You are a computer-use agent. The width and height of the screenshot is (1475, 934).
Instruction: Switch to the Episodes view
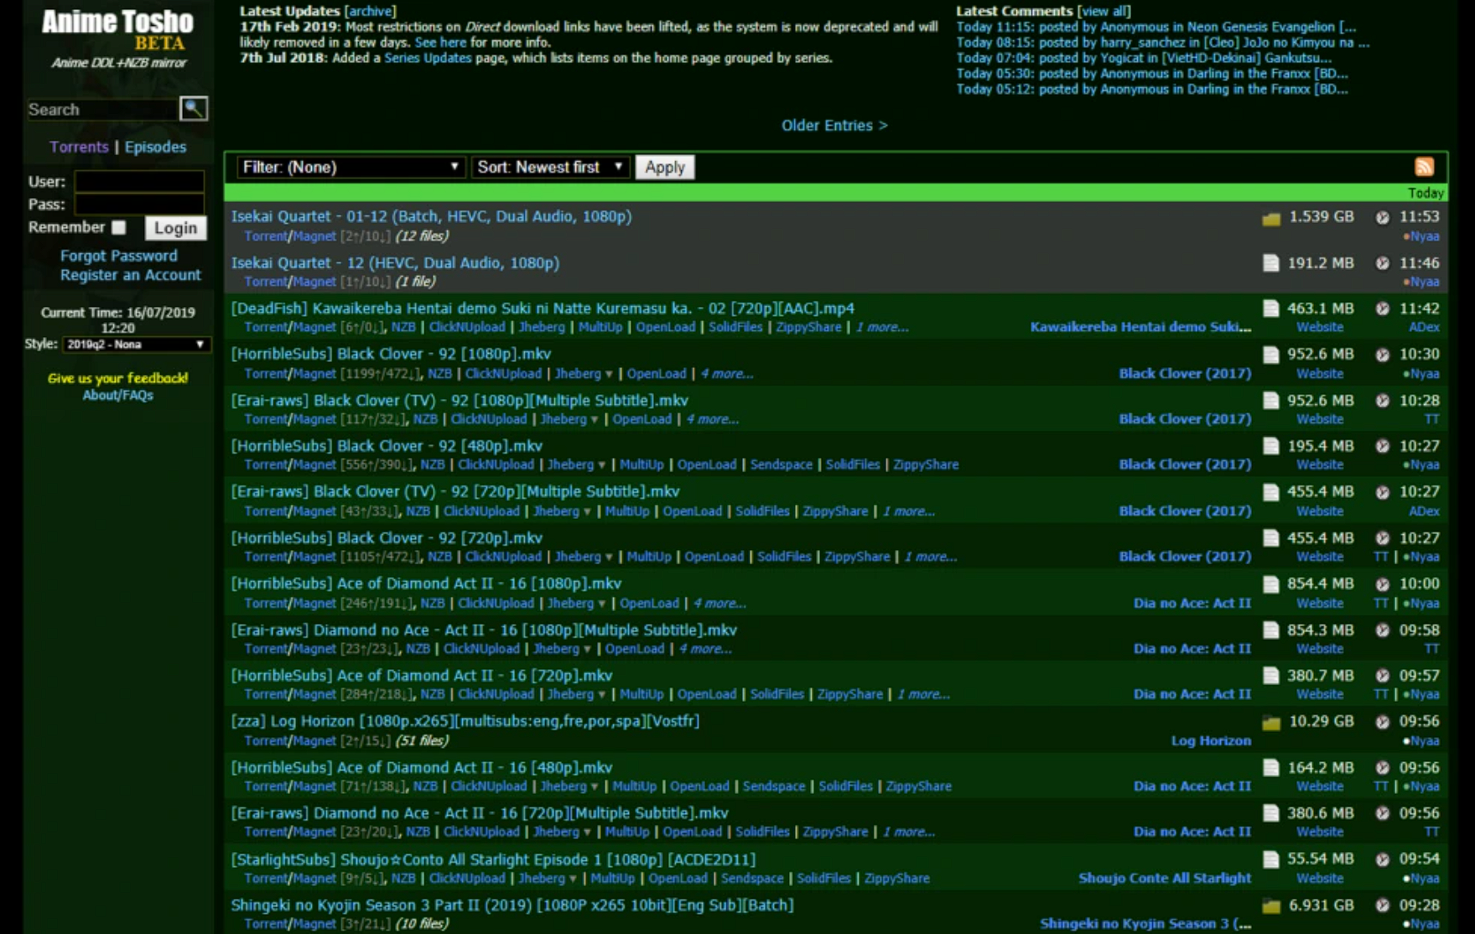point(155,147)
